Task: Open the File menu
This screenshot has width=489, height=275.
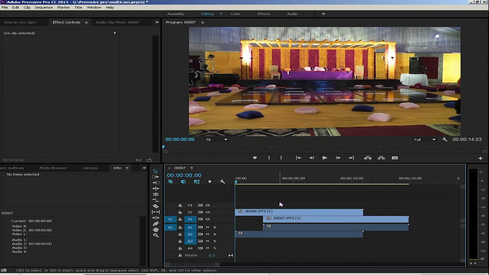Action: point(5,7)
